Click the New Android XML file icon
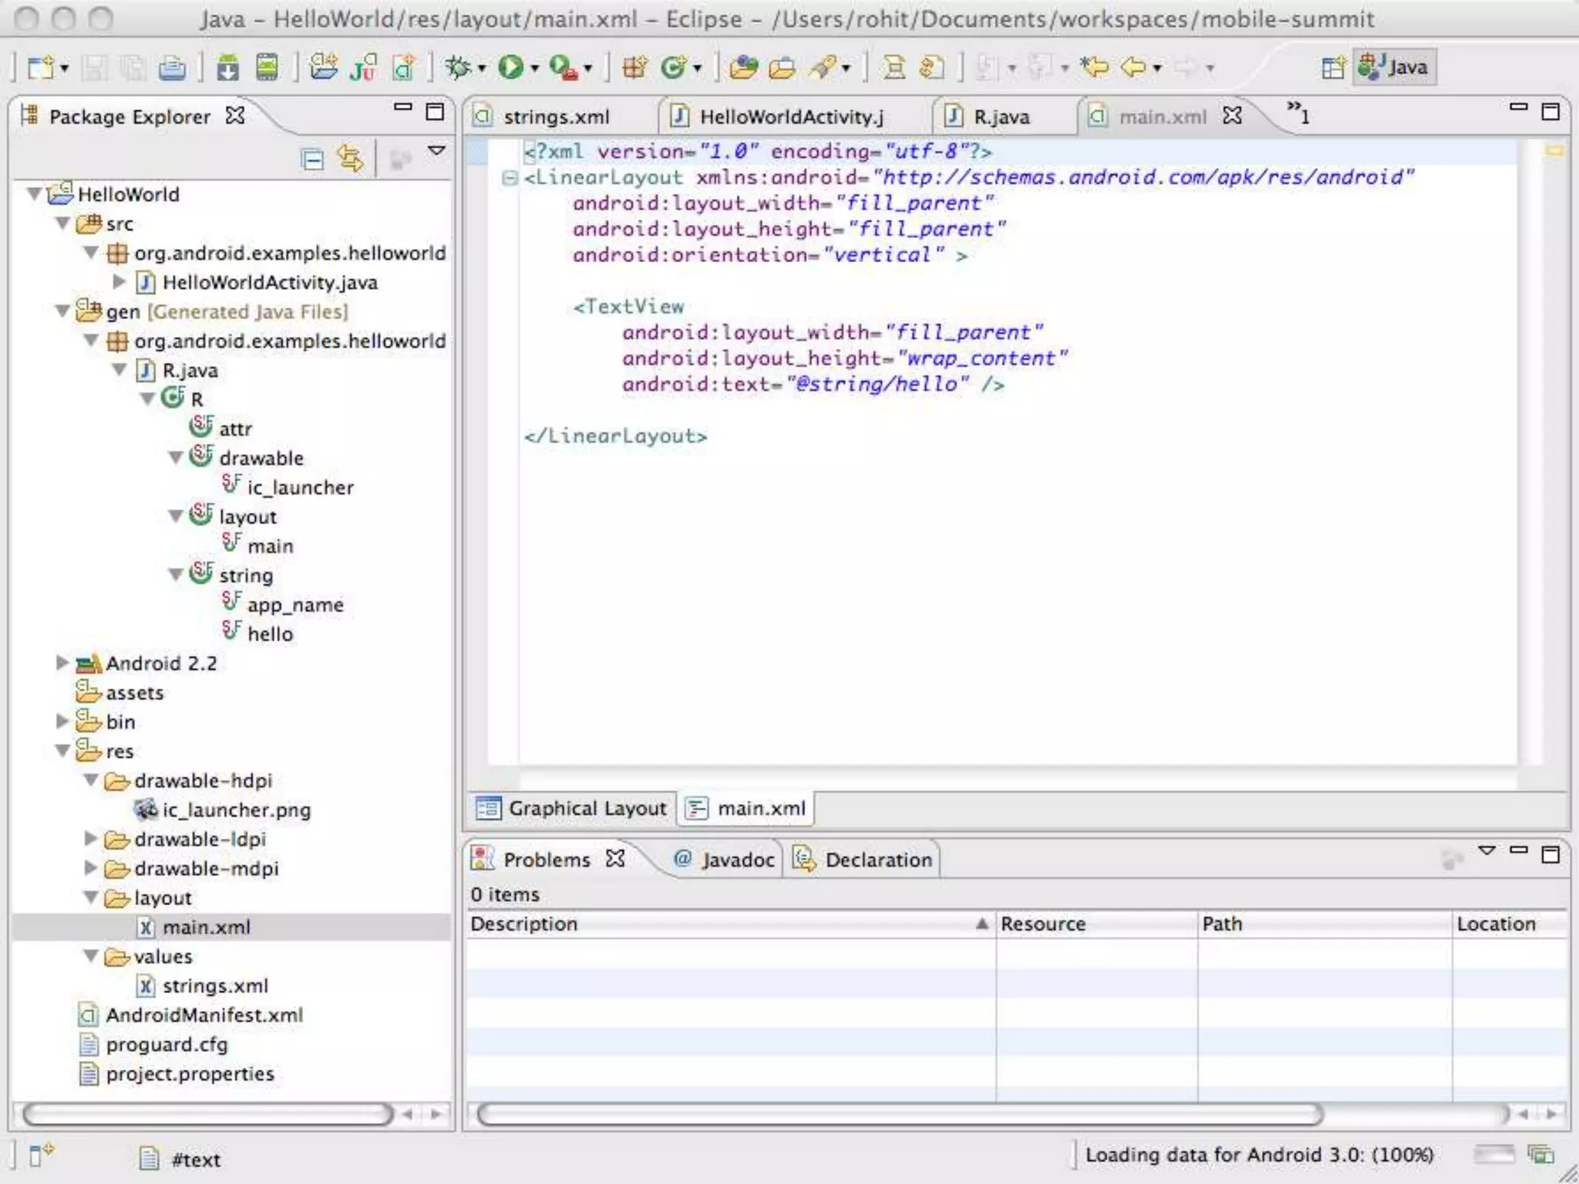Viewport: 1579px width, 1184px height. pyautogui.click(x=404, y=68)
